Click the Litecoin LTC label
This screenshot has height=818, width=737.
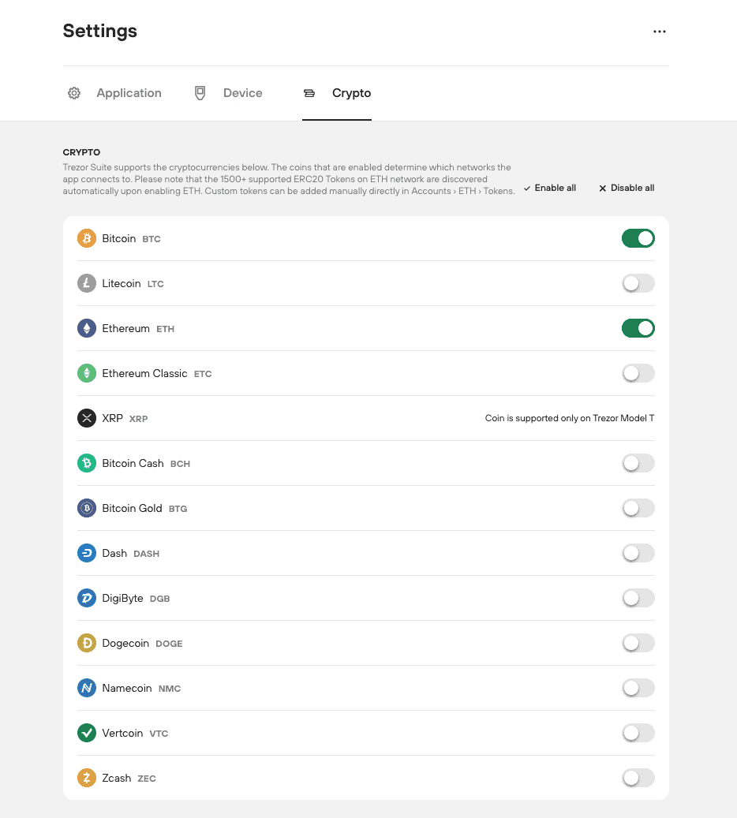pyautogui.click(x=133, y=283)
